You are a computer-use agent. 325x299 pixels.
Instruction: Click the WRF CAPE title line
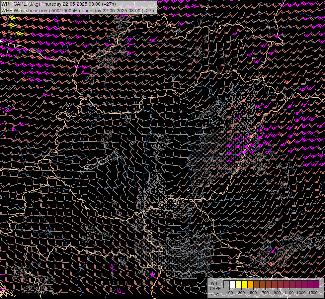tap(58, 4)
